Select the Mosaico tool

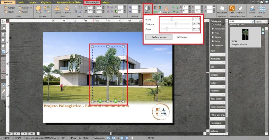tap(261, 8)
